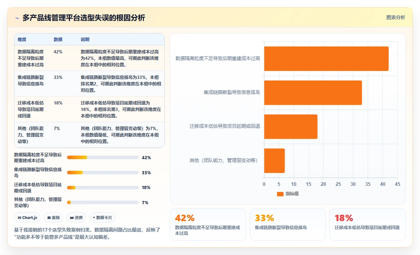Click the chart bar for 数据隔离粒度不足
Viewport: 420px width, 255px height.
pyautogui.click(x=326, y=59)
